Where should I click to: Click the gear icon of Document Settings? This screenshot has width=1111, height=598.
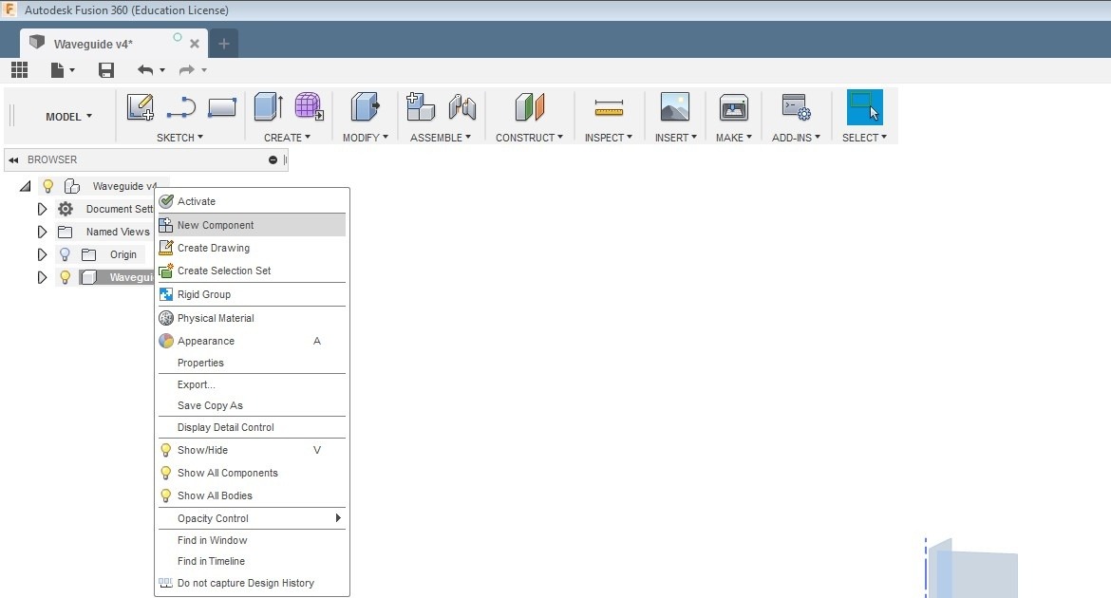click(66, 209)
